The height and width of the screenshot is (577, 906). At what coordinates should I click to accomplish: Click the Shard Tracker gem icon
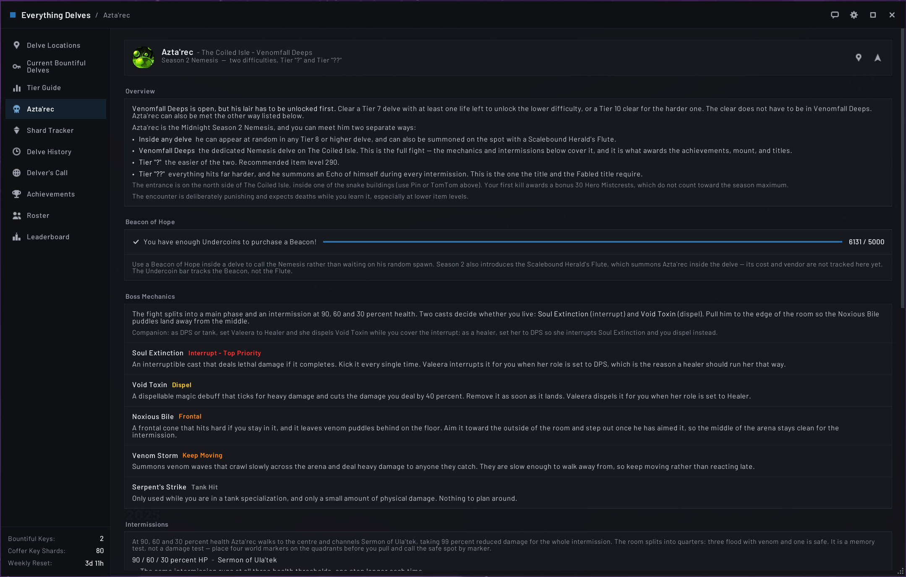click(16, 130)
